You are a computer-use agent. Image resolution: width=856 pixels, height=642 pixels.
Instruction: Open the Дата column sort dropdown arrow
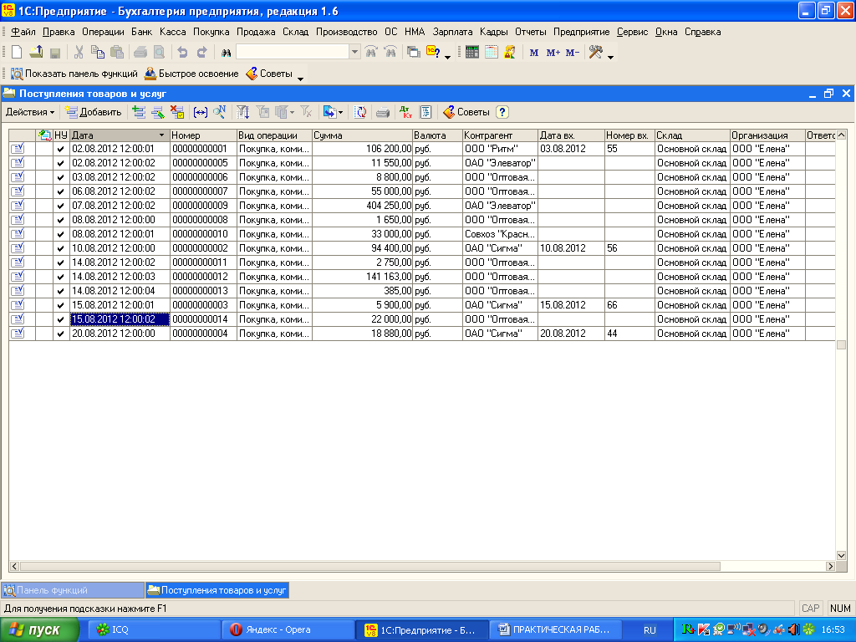161,135
